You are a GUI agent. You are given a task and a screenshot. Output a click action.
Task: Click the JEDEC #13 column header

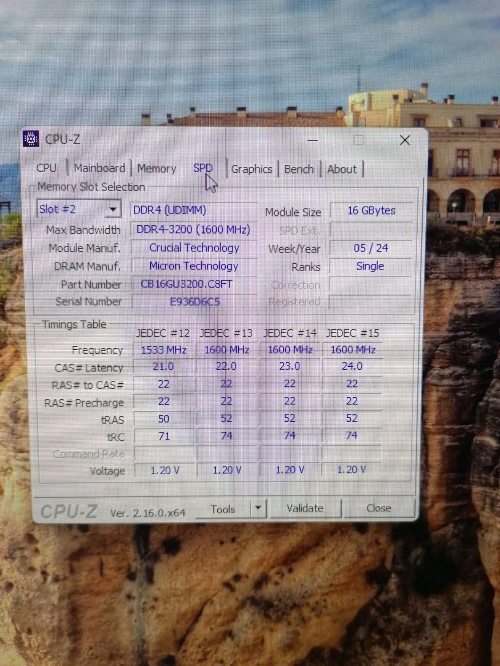click(226, 333)
